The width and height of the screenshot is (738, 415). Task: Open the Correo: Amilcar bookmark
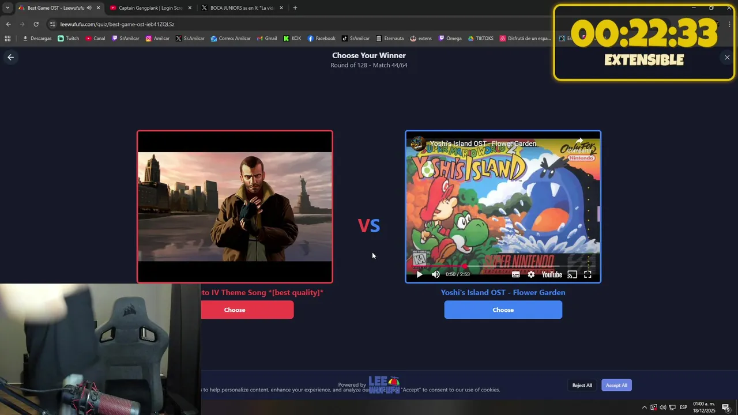[x=231, y=39]
